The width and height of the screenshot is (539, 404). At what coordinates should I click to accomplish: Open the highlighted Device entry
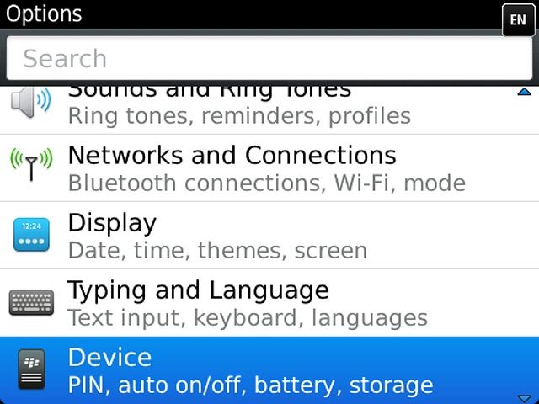(x=269, y=370)
